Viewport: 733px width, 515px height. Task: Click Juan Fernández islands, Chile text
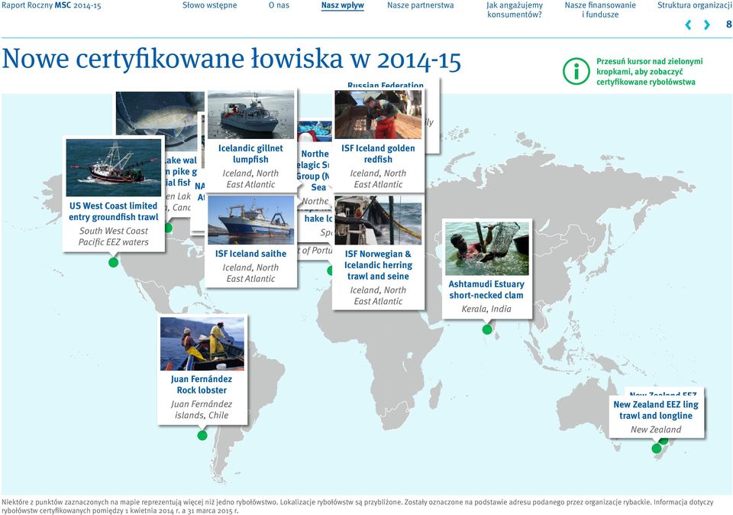(202, 410)
